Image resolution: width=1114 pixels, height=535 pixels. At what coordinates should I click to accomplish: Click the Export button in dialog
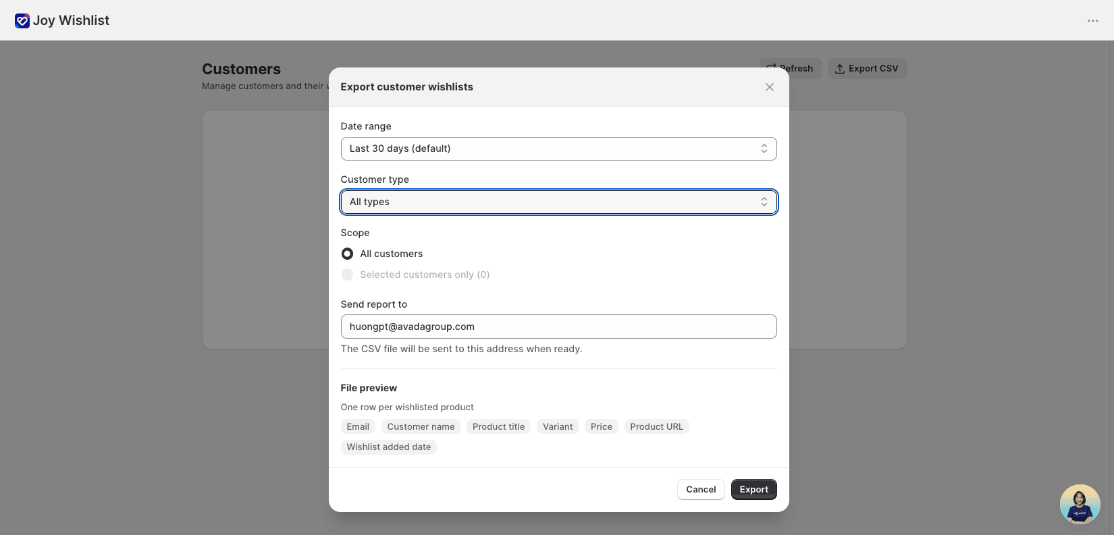753,490
